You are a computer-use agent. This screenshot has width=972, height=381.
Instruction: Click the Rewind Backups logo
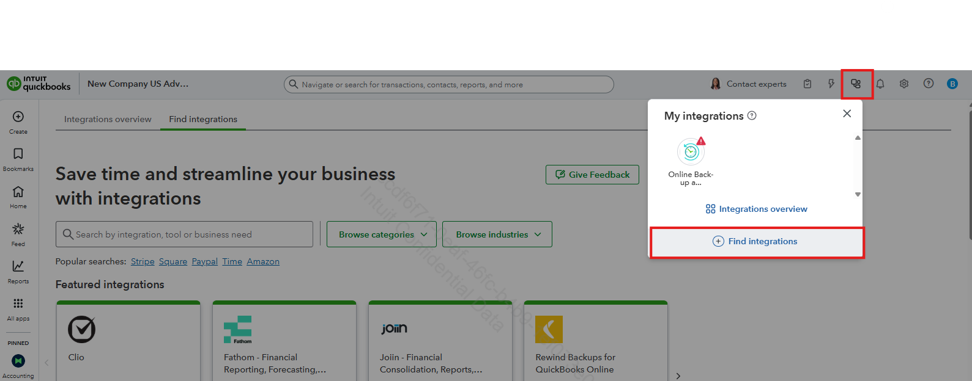549,329
